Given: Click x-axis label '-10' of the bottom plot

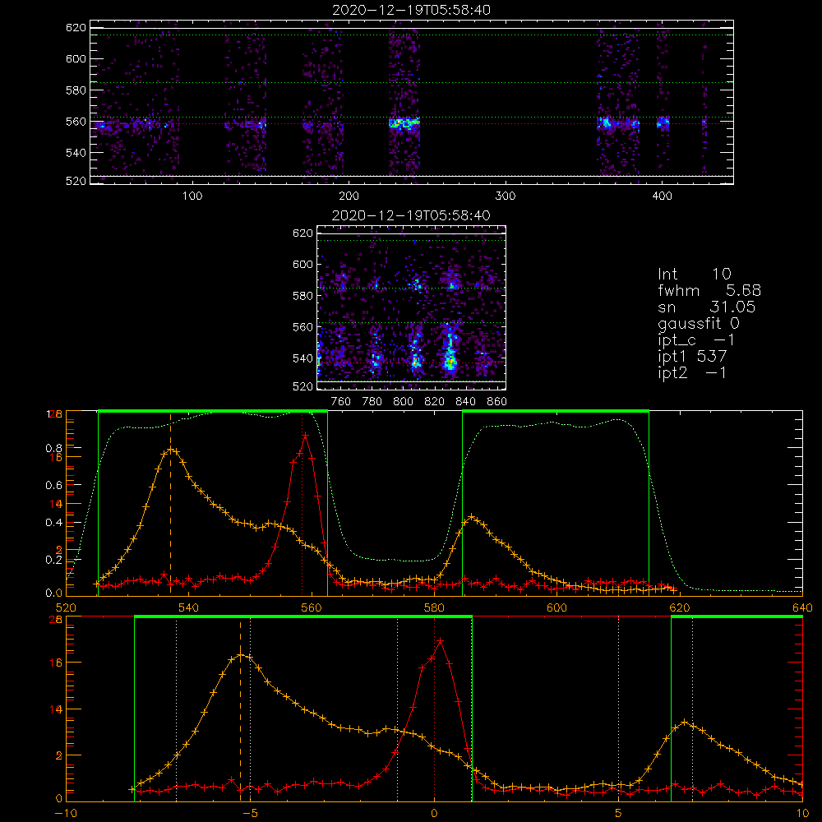Looking at the screenshot, I should coord(66,813).
